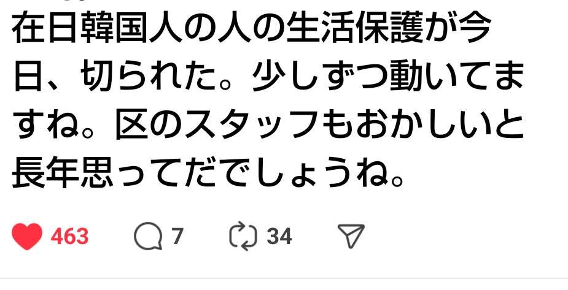Open the 7 replies count
Image resolution: width=568 pixels, height=290 pixels.
176,237
